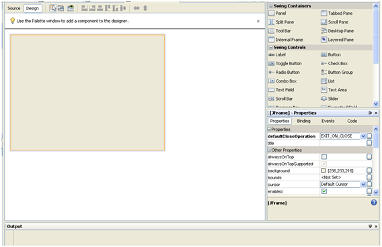
Task: Open the defaultCloseOperation dropdown
Action: pyautogui.click(x=363, y=136)
